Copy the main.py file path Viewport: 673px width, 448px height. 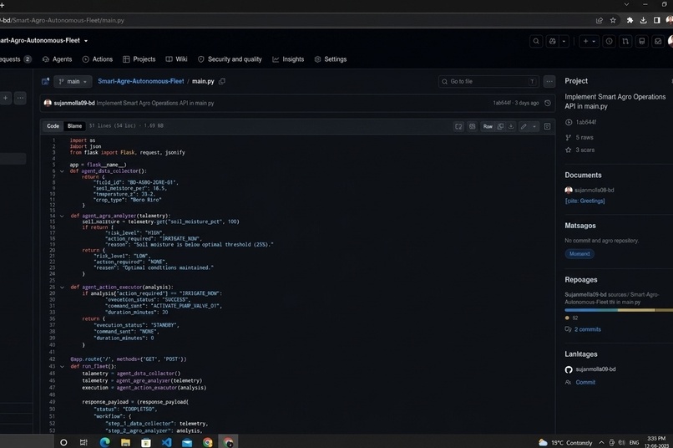(x=222, y=81)
